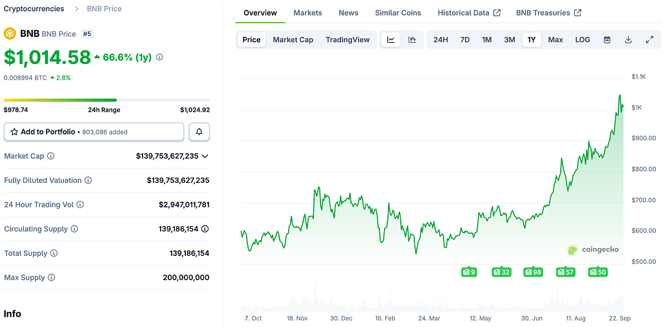Click the news marker labeled 98
This screenshot has width=663, height=327.
[x=533, y=272]
